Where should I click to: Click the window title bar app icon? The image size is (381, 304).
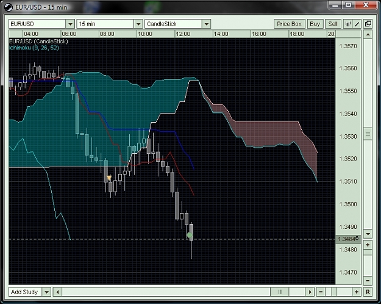pos(9,7)
